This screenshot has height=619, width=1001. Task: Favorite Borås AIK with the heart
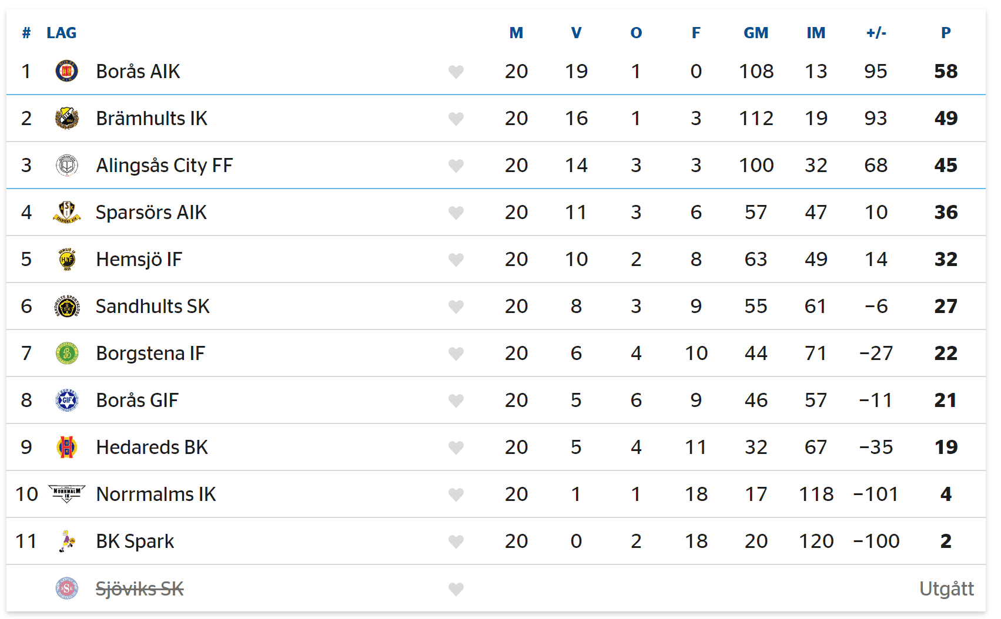pyautogui.click(x=456, y=72)
